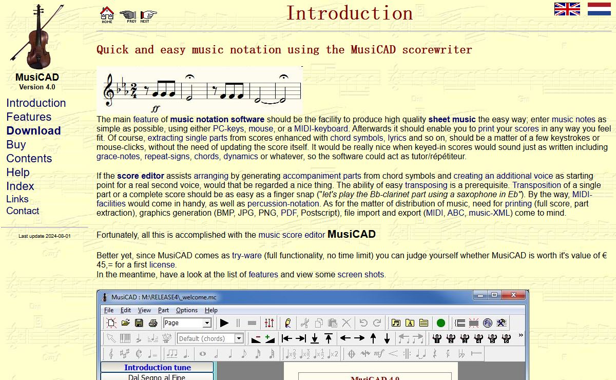
Task: Expand toolbar overflow chevron
Action: pos(521,335)
